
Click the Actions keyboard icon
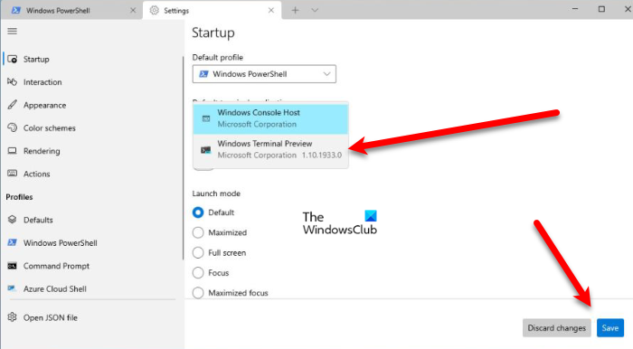tap(12, 174)
